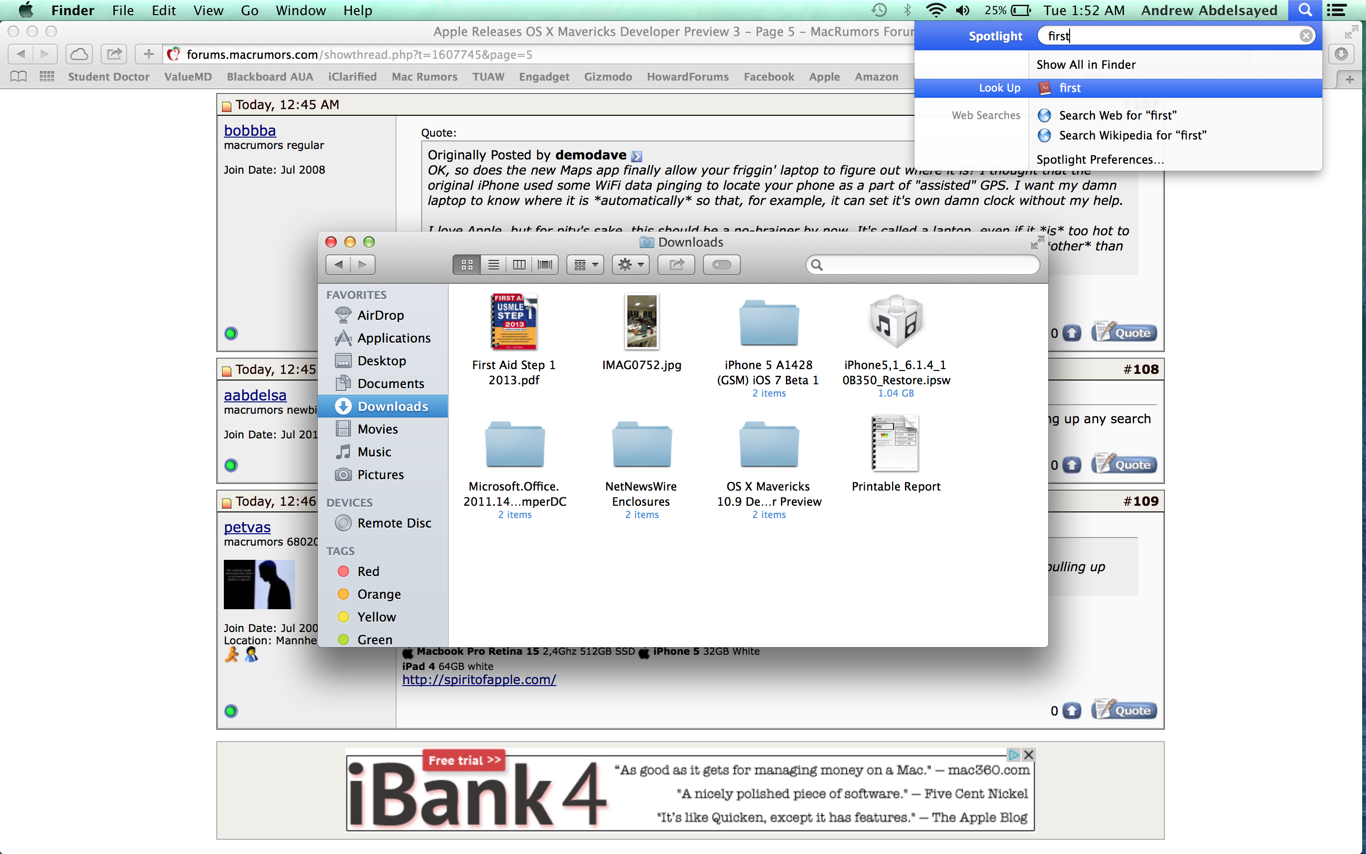The height and width of the screenshot is (854, 1366).
Task: Open Safari Top Sites grid icon
Action: (47, 76)
